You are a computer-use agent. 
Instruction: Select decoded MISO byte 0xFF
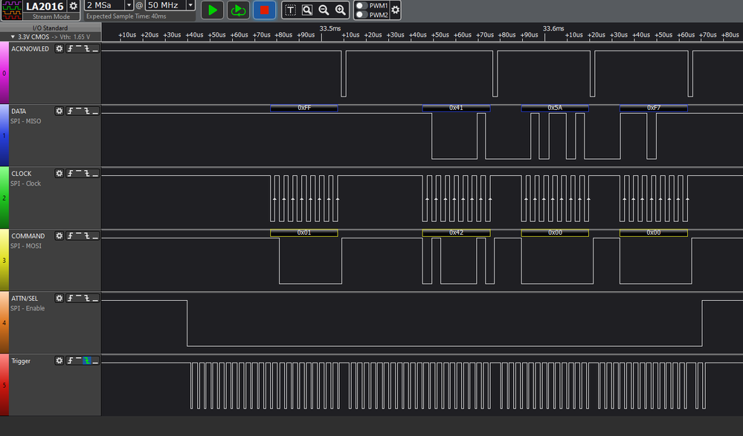(x=303, y=108)
